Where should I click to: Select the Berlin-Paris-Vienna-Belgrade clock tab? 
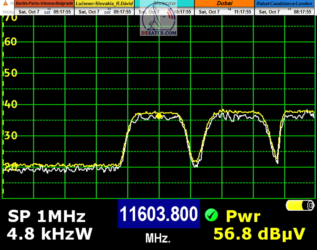tap(44, 4)
